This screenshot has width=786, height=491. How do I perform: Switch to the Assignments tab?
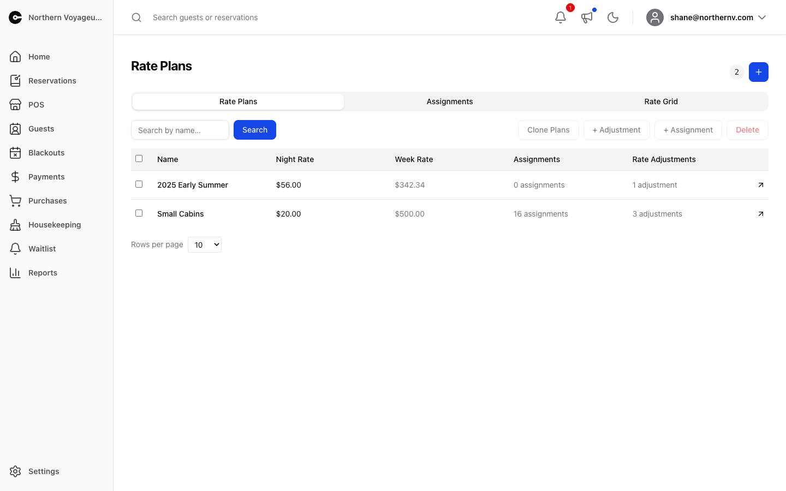coord(450,101)
